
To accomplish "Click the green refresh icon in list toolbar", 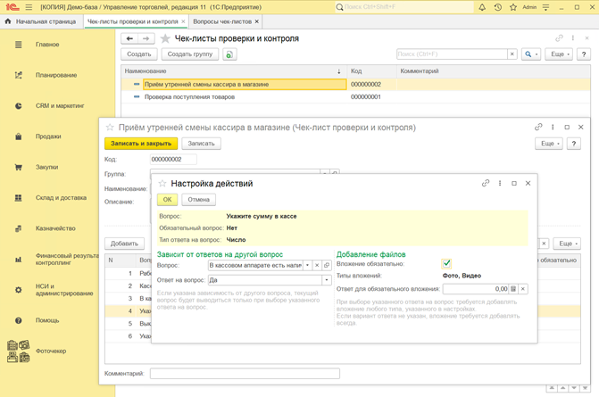I will point(229,54).
